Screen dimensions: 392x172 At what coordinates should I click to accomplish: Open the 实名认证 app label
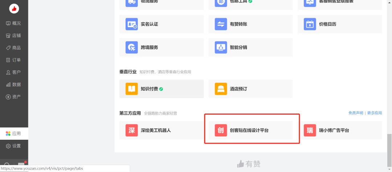pos(149,24)
